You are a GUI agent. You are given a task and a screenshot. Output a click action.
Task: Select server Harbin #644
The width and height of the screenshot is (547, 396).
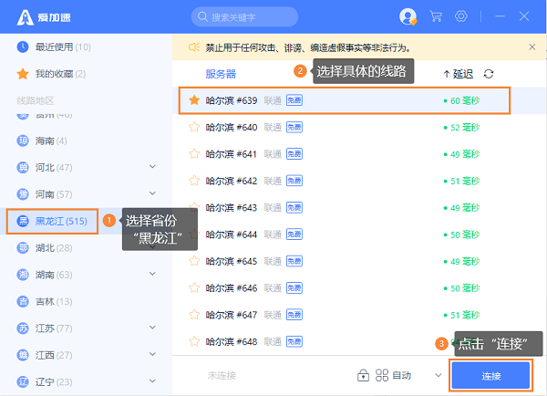(359, 234)
